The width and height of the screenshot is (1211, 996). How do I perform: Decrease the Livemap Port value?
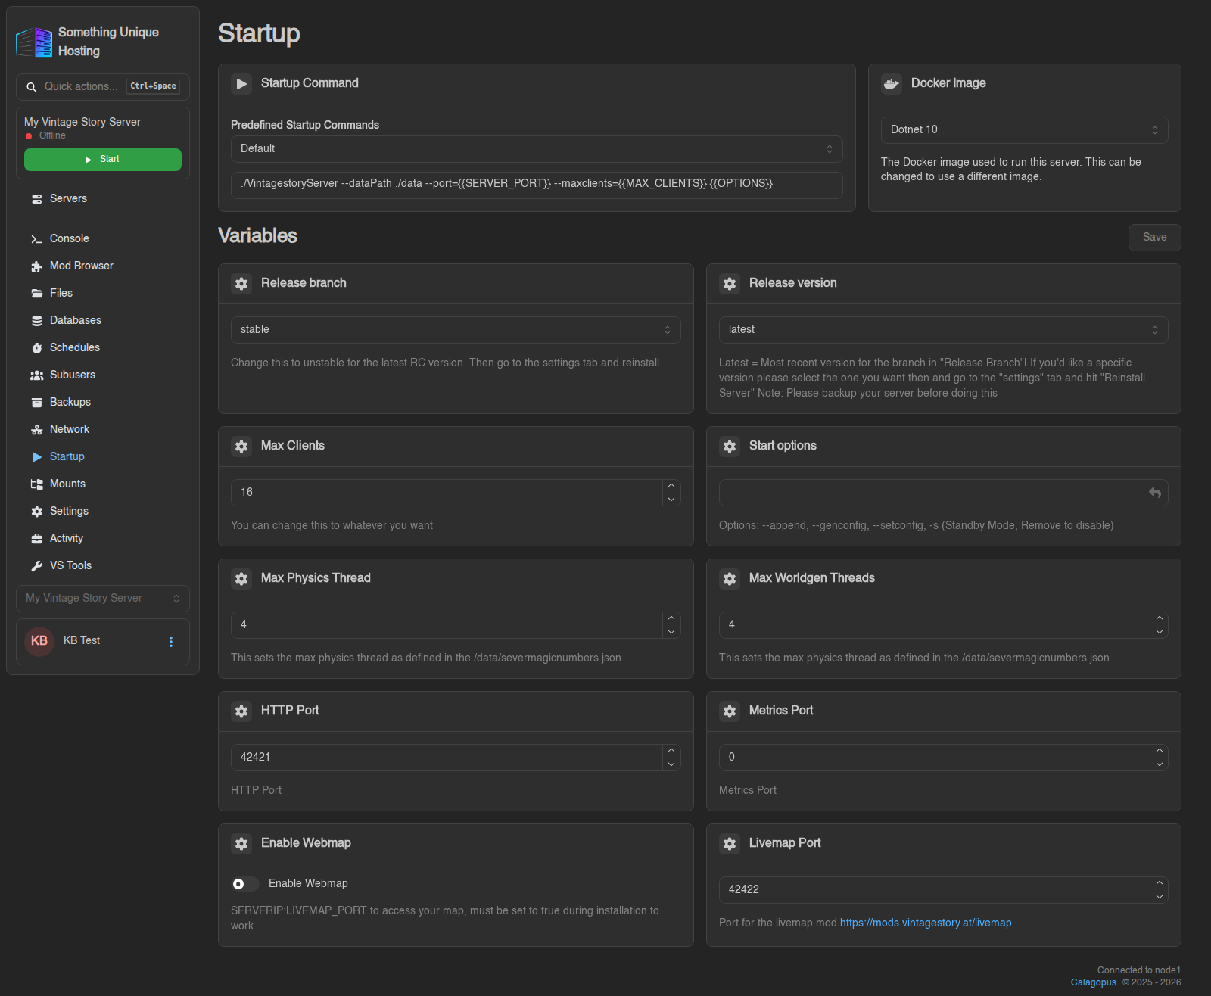1160,897
